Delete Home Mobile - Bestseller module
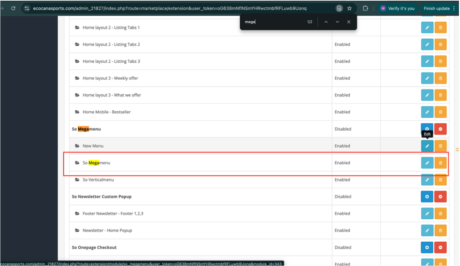This screenshot has height=266, width=460. (440, 112)
